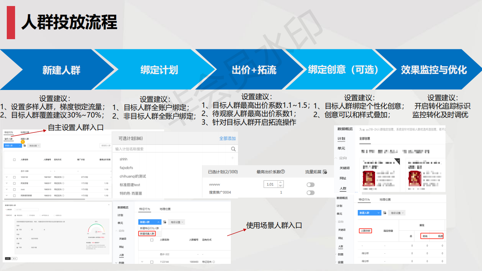Click question mark icon beside 最高出价系数
Viewport: 482px width, 271px height.
pos(283,172)
